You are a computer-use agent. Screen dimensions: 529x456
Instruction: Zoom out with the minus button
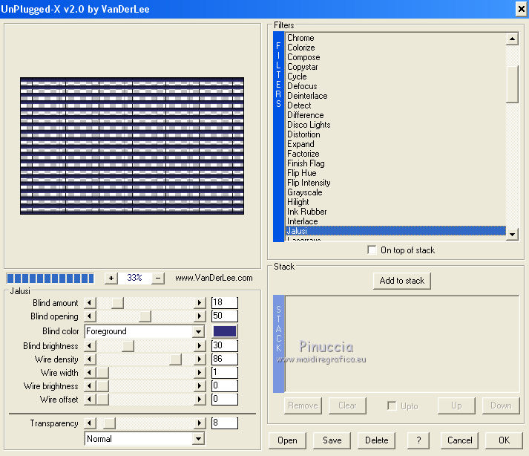[x=158, y=278]
